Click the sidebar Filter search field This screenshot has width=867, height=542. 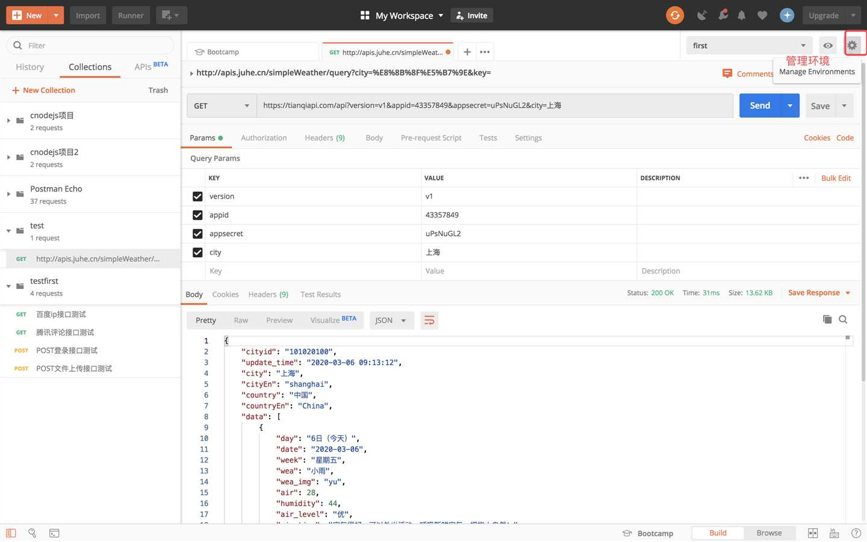(90, 45)
